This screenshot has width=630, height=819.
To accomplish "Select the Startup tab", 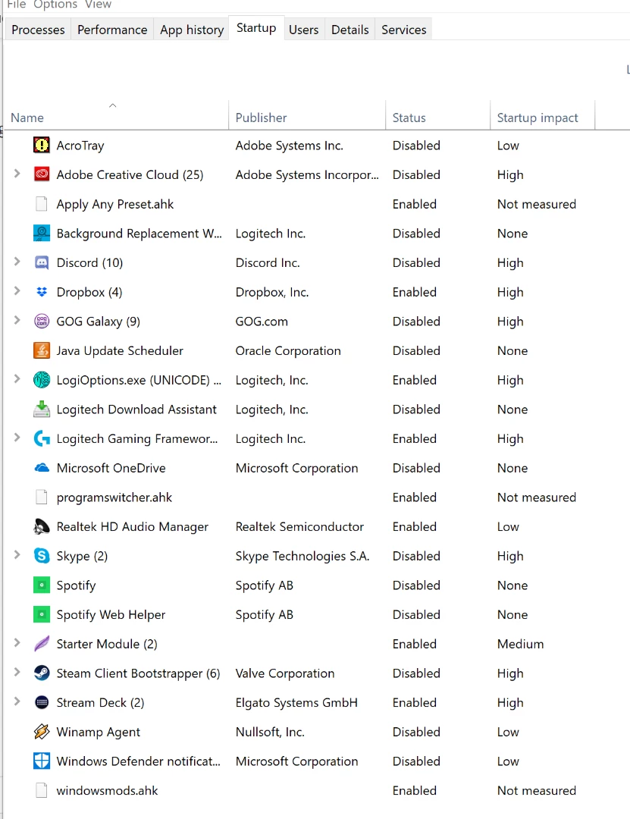I will pos(256,28).
